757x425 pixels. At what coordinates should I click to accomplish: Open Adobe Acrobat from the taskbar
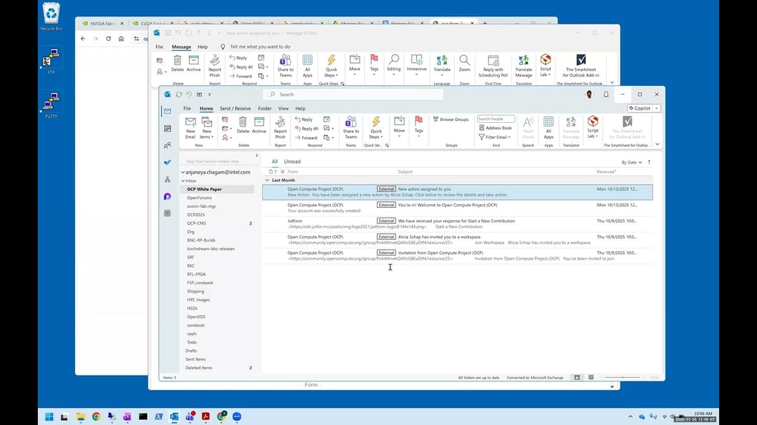206,416
